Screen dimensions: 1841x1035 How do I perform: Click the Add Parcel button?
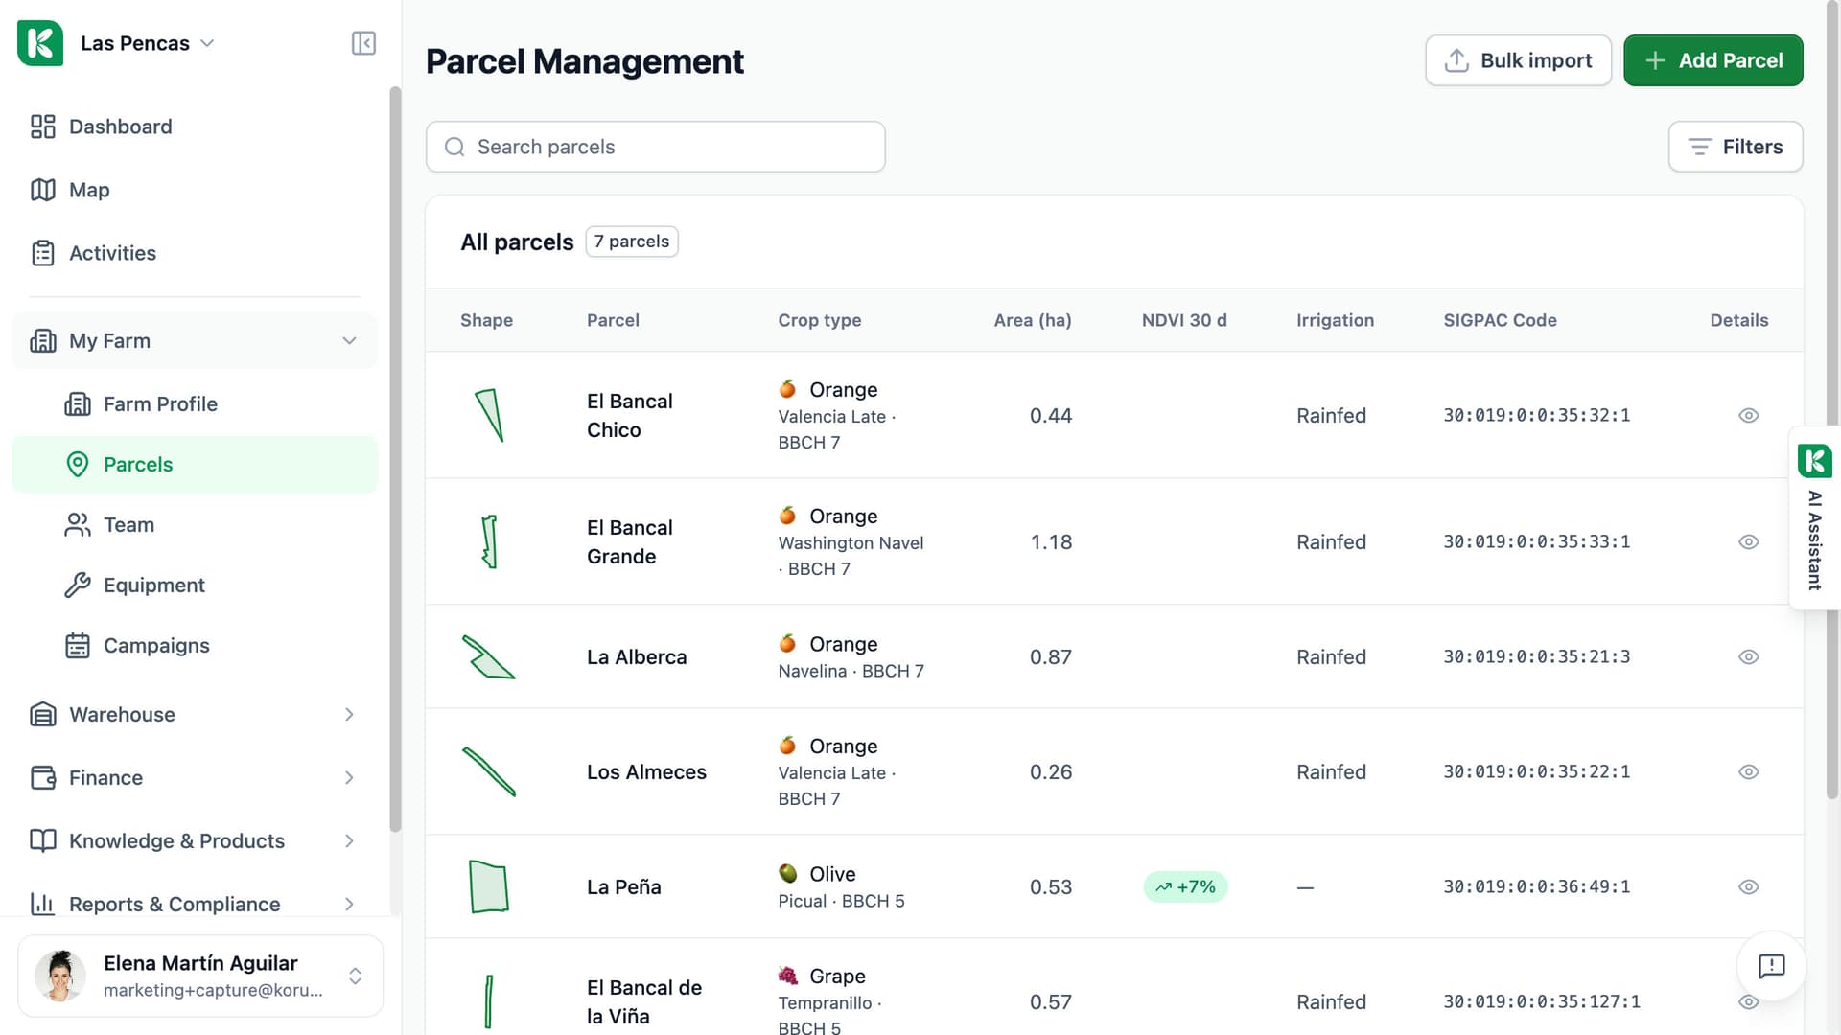pos(1713,60)
